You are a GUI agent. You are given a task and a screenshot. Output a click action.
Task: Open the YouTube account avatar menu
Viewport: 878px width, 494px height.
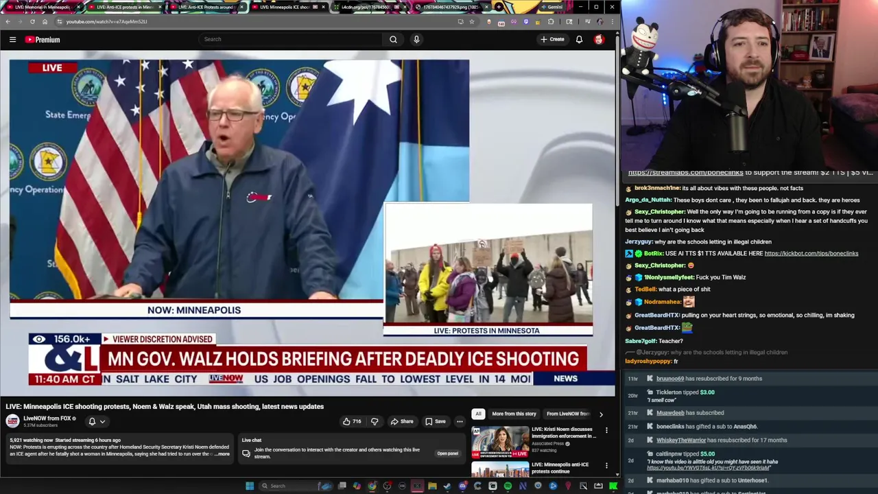(599, 39)
